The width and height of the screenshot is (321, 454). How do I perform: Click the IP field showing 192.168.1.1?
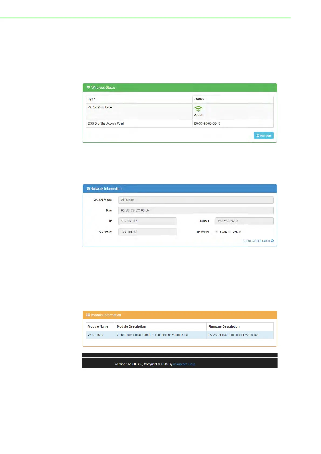[x=147, y=221]
